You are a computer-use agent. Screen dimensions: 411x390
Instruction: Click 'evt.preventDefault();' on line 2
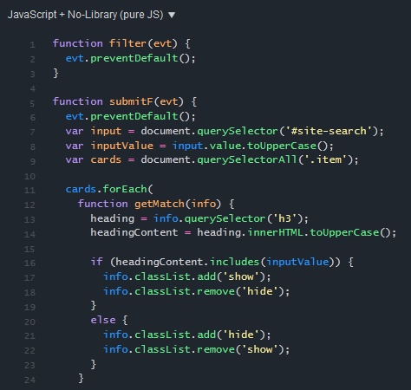point(131,58)
